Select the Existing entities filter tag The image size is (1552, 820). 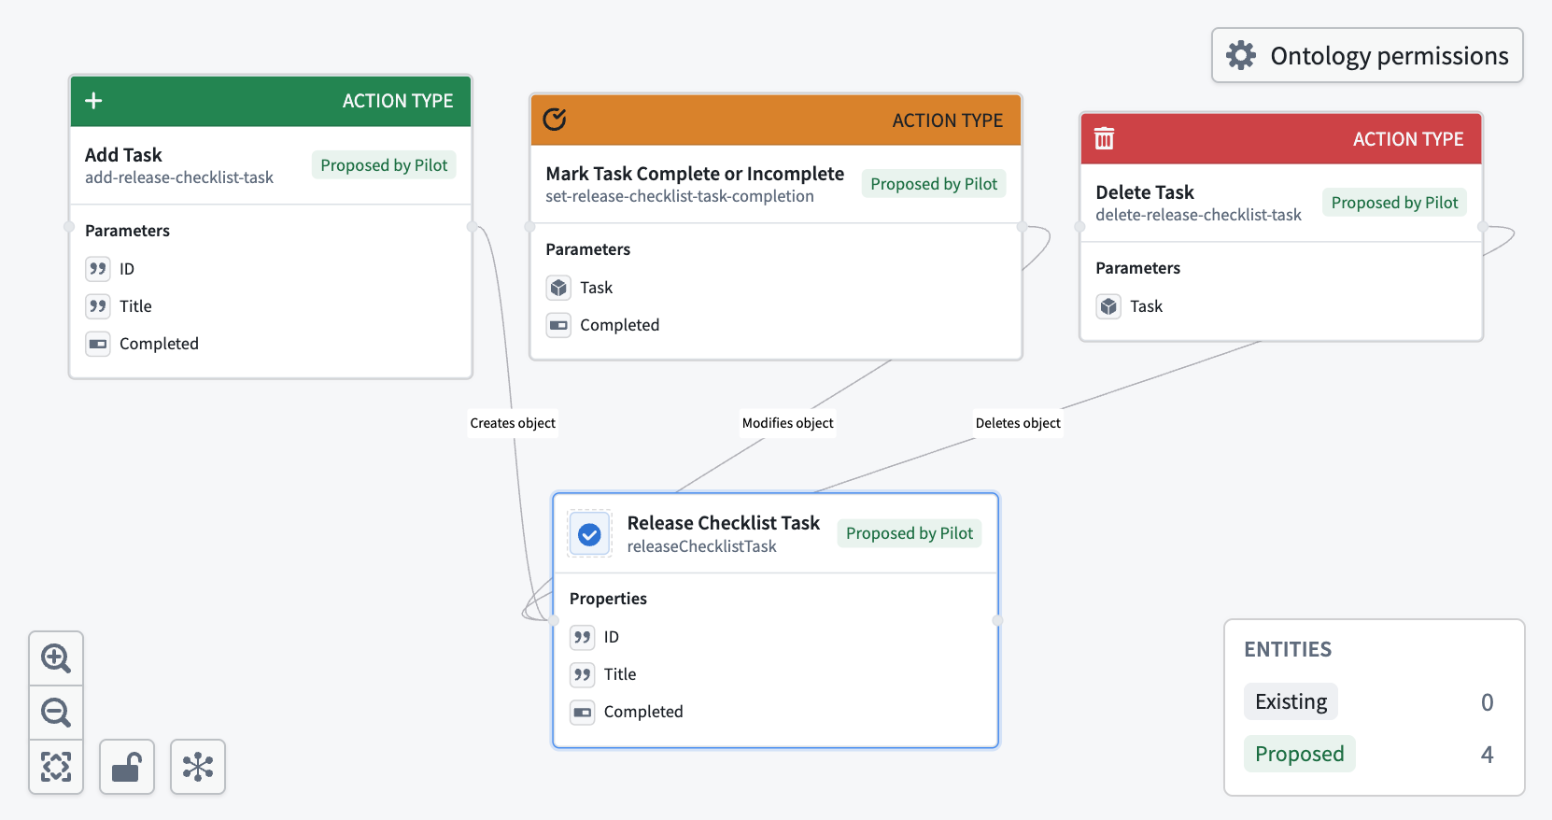[1291, 701]
